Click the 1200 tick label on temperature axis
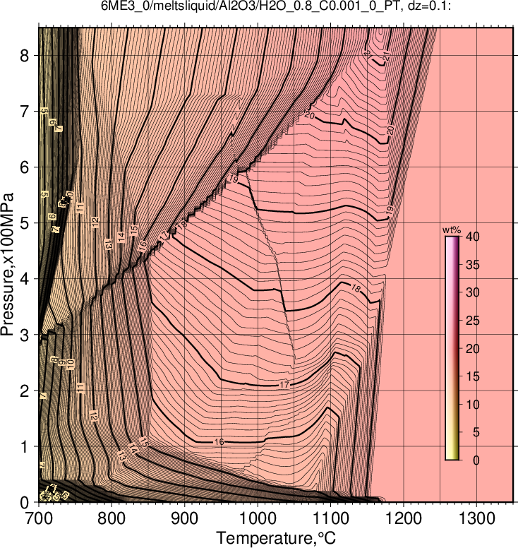Screen dimensions: 518x548 point(404,518)
